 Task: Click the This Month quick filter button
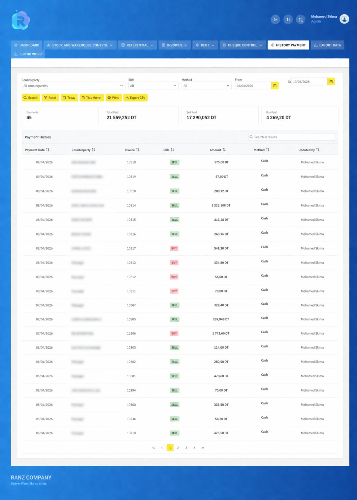click(x=91, y=98)
